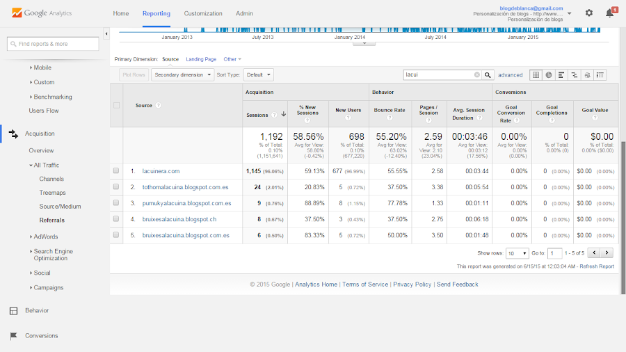Check the bruixesalacuina.blogspot.ch row checkbox

[116, 218]
